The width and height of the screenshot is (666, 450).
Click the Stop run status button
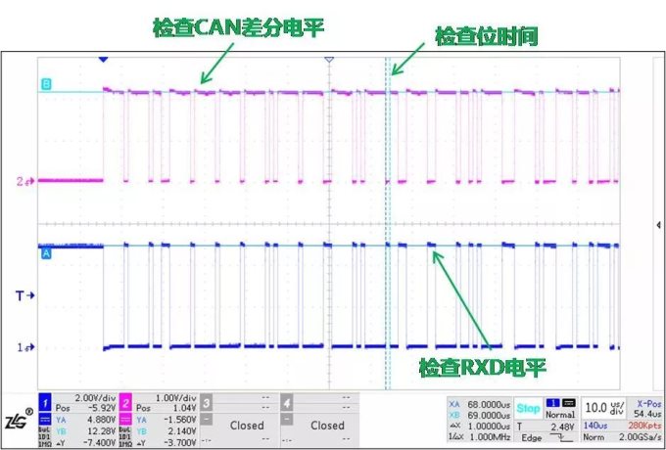tap(528, 409)
